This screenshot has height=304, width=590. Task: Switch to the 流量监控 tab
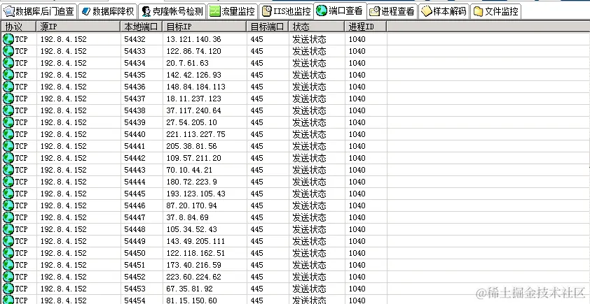click(x=232, y=12)
